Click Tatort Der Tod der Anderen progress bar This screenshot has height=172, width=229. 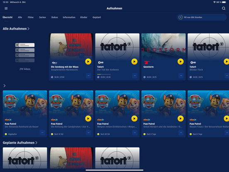point(104,74)
